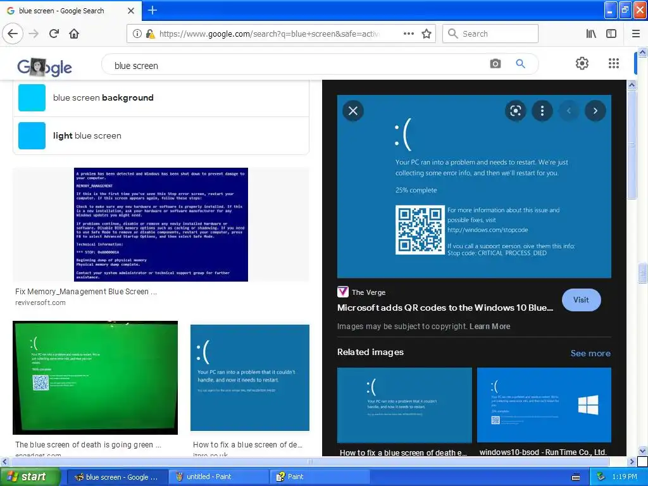Image resolution: width=648 pixels, height=486 pixels.
Task: Click the horizontal scrollbar left arrow
Action: 4,461
